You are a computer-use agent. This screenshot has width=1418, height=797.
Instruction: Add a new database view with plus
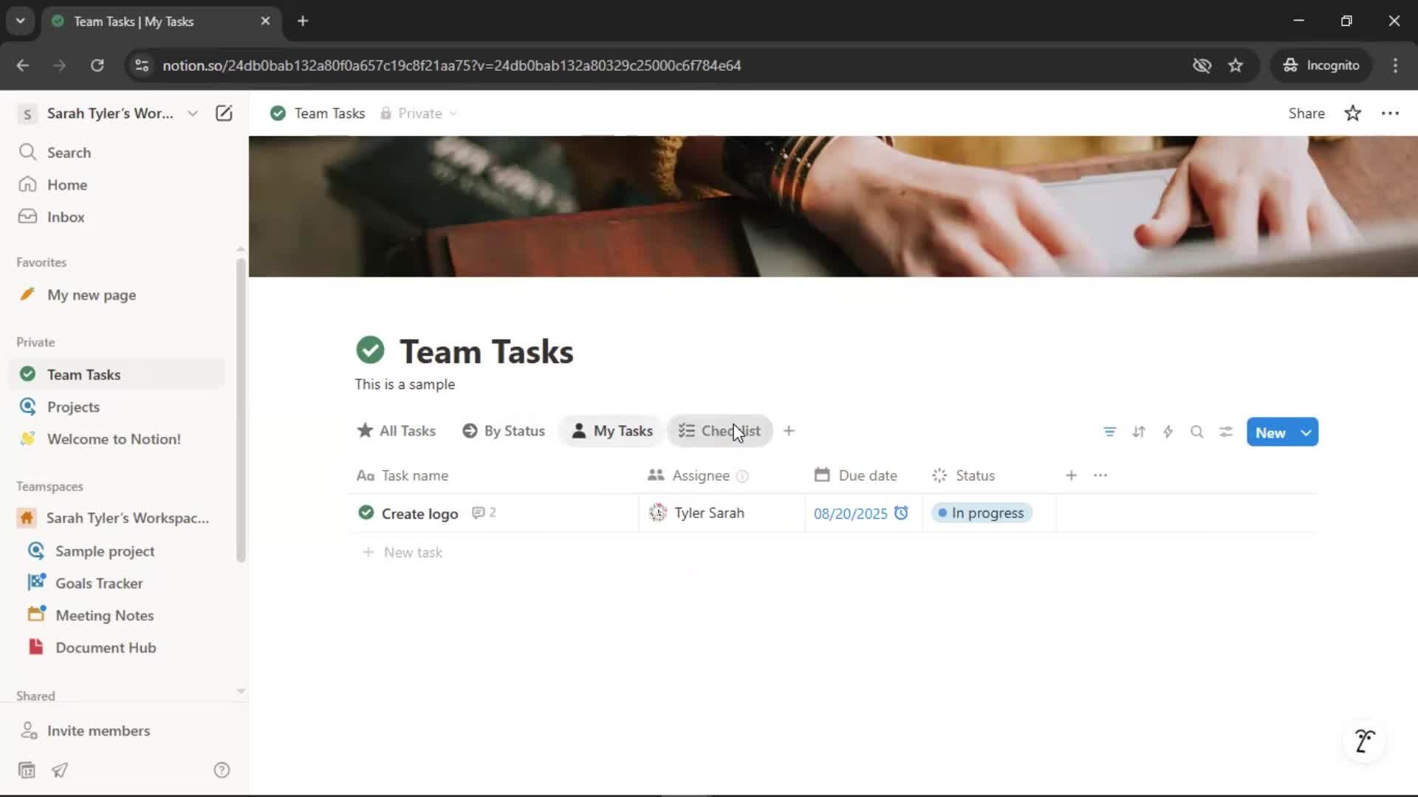coord(789,431)
